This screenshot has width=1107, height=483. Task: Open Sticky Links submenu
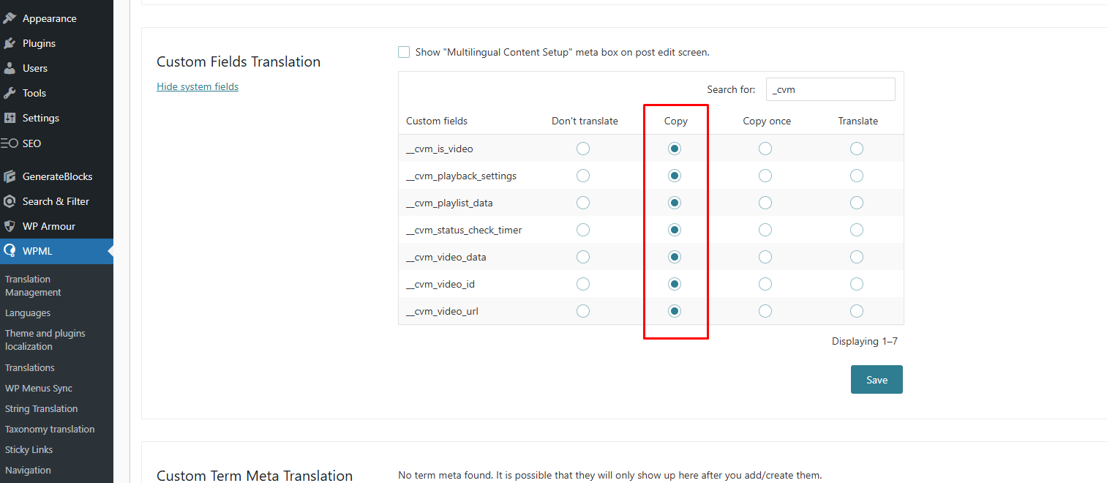[x=29, y=449]
